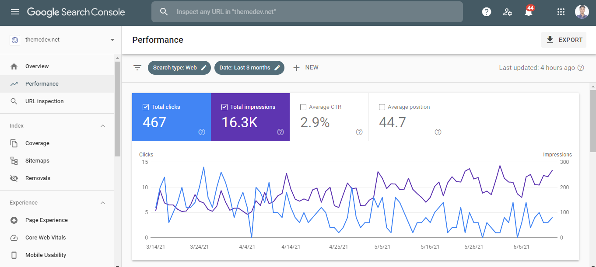Uncheck the Total impressions checkbox
The height and width of the screenshot is (267, 596).
click(224, 107)
